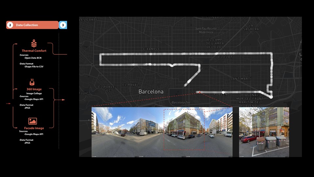Click the EL RAVAL district label
Screen dimensions: 314x177
(131, 85)
